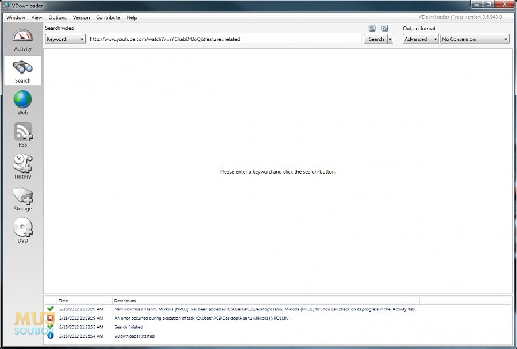Open the Contribute menu

tap(108, 17)
